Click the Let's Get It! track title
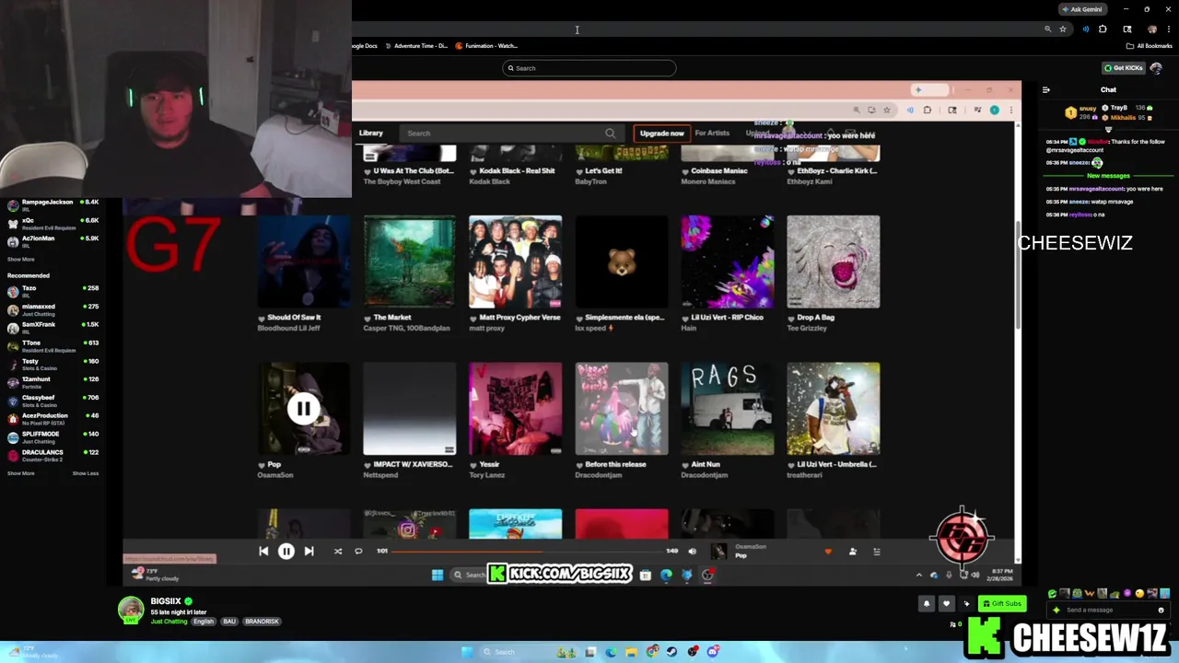1179x663 pixels. point(603,171)
